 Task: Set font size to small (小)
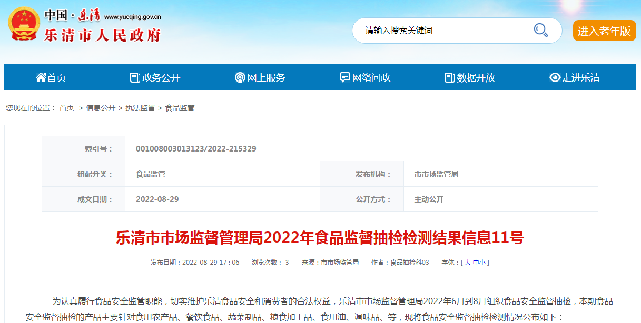click(x=482, y=263)
